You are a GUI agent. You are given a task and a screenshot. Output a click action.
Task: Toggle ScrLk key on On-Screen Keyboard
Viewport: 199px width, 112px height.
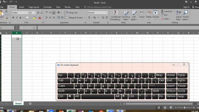point(182,91)
